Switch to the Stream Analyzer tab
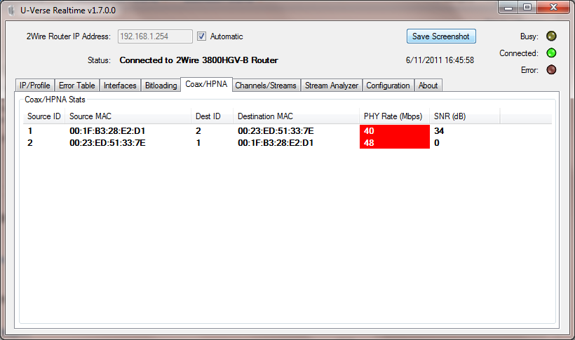 coord(332,86)
